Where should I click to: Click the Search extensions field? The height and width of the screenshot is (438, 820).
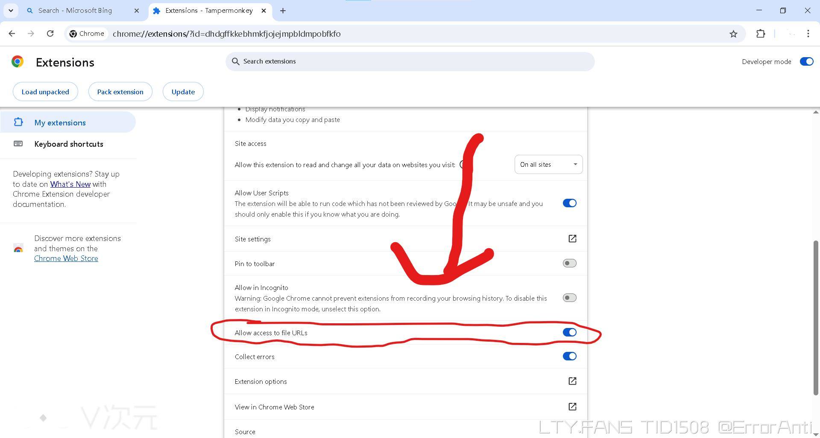pyautogui.click(x=410, y=61)
